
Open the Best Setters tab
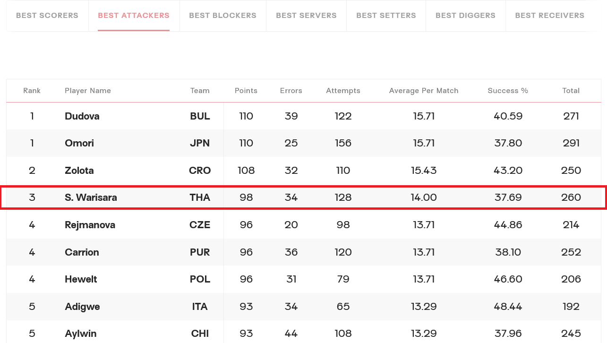pyautogui.click(x=386, y=15)
